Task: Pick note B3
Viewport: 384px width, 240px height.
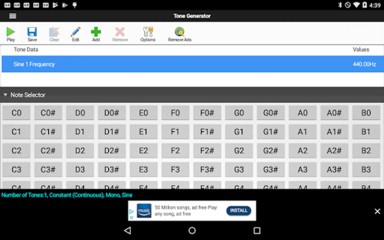Action: [366, 170]
